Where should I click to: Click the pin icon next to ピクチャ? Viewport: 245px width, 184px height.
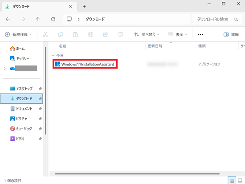(x=40, y=119)
